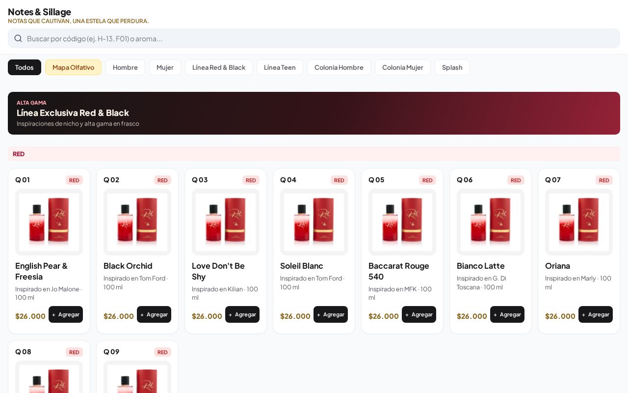Click the Q 08 product code
This screenshot has width=628, height=393.
coord(23,352)
